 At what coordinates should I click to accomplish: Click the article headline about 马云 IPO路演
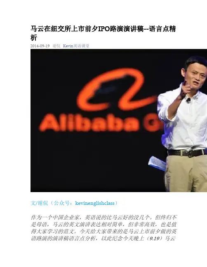[x=103, y=33]
